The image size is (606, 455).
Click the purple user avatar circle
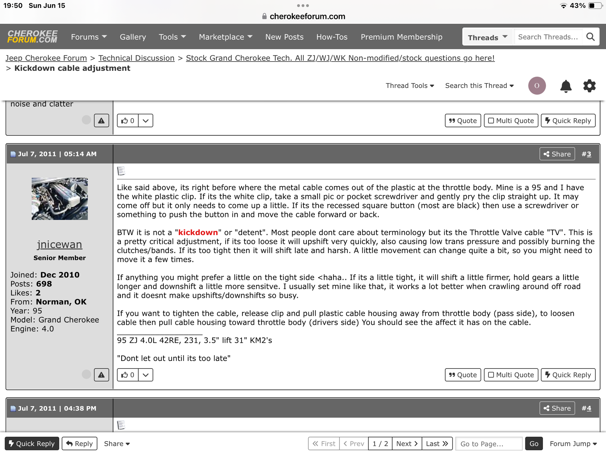[537, 86]
